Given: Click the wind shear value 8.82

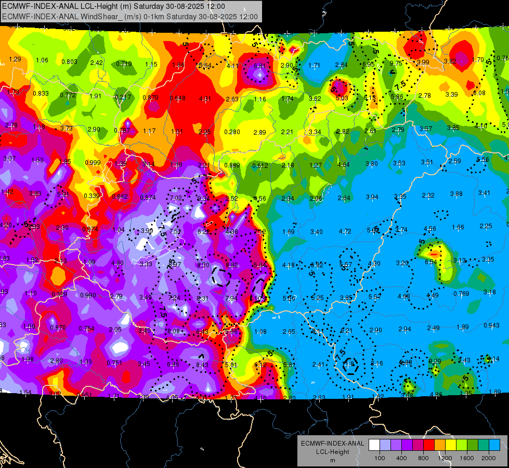Looking at the screenshot, I should click(232, 265).
